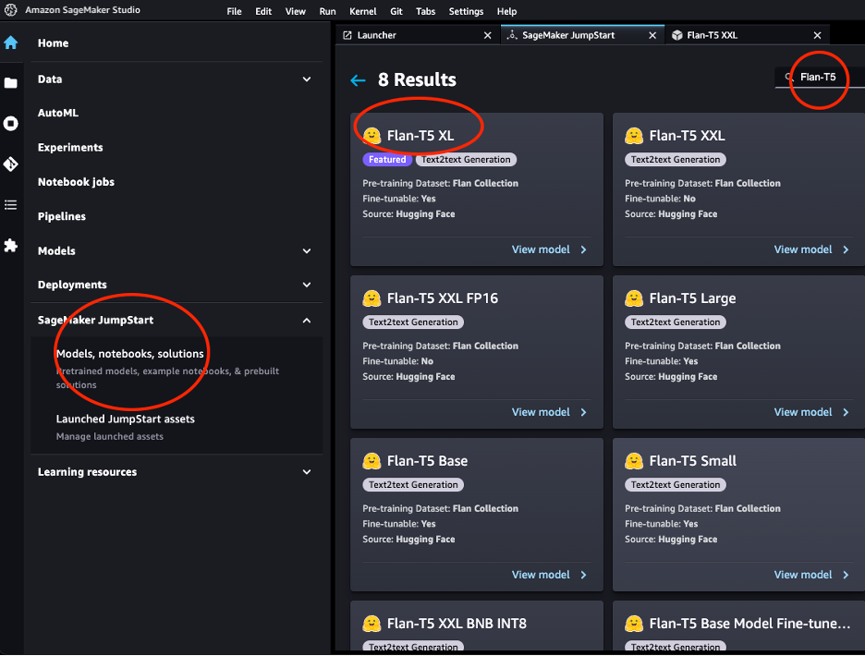
Task: Open Pipelines in the navigation
Action: click(x=62, y=216)
